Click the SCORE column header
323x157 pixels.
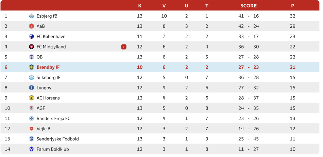(249, 6)
